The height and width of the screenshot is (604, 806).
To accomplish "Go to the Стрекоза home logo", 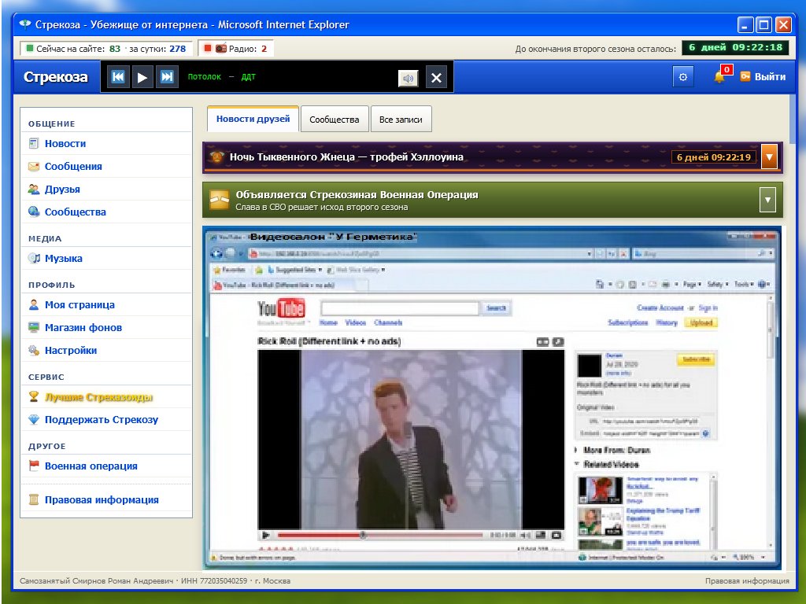I will point(56,77).
